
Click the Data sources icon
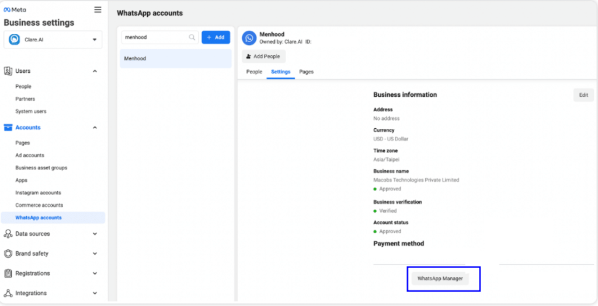point(8,234)
